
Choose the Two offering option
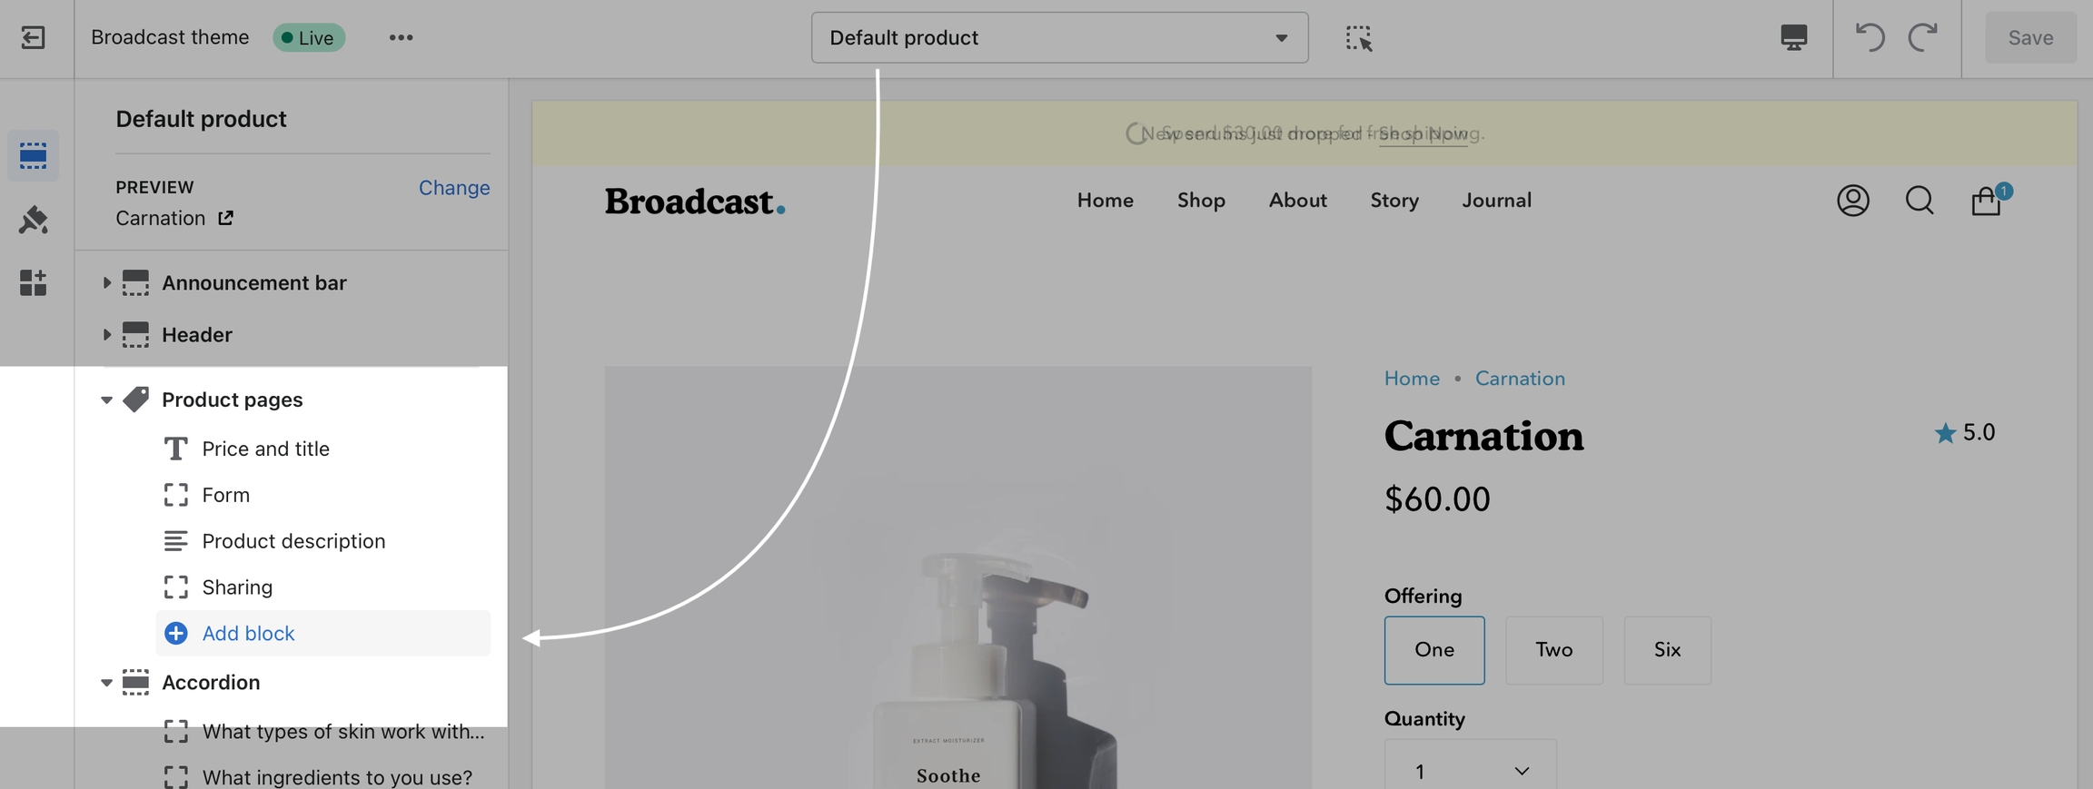coord(1553,650)
